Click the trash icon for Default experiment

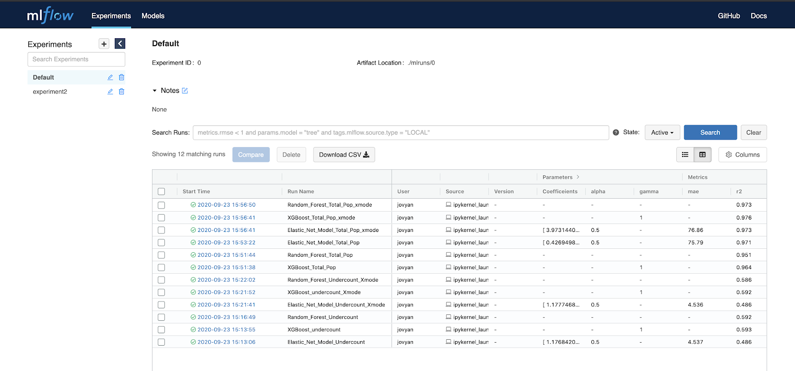pos(121,77)
